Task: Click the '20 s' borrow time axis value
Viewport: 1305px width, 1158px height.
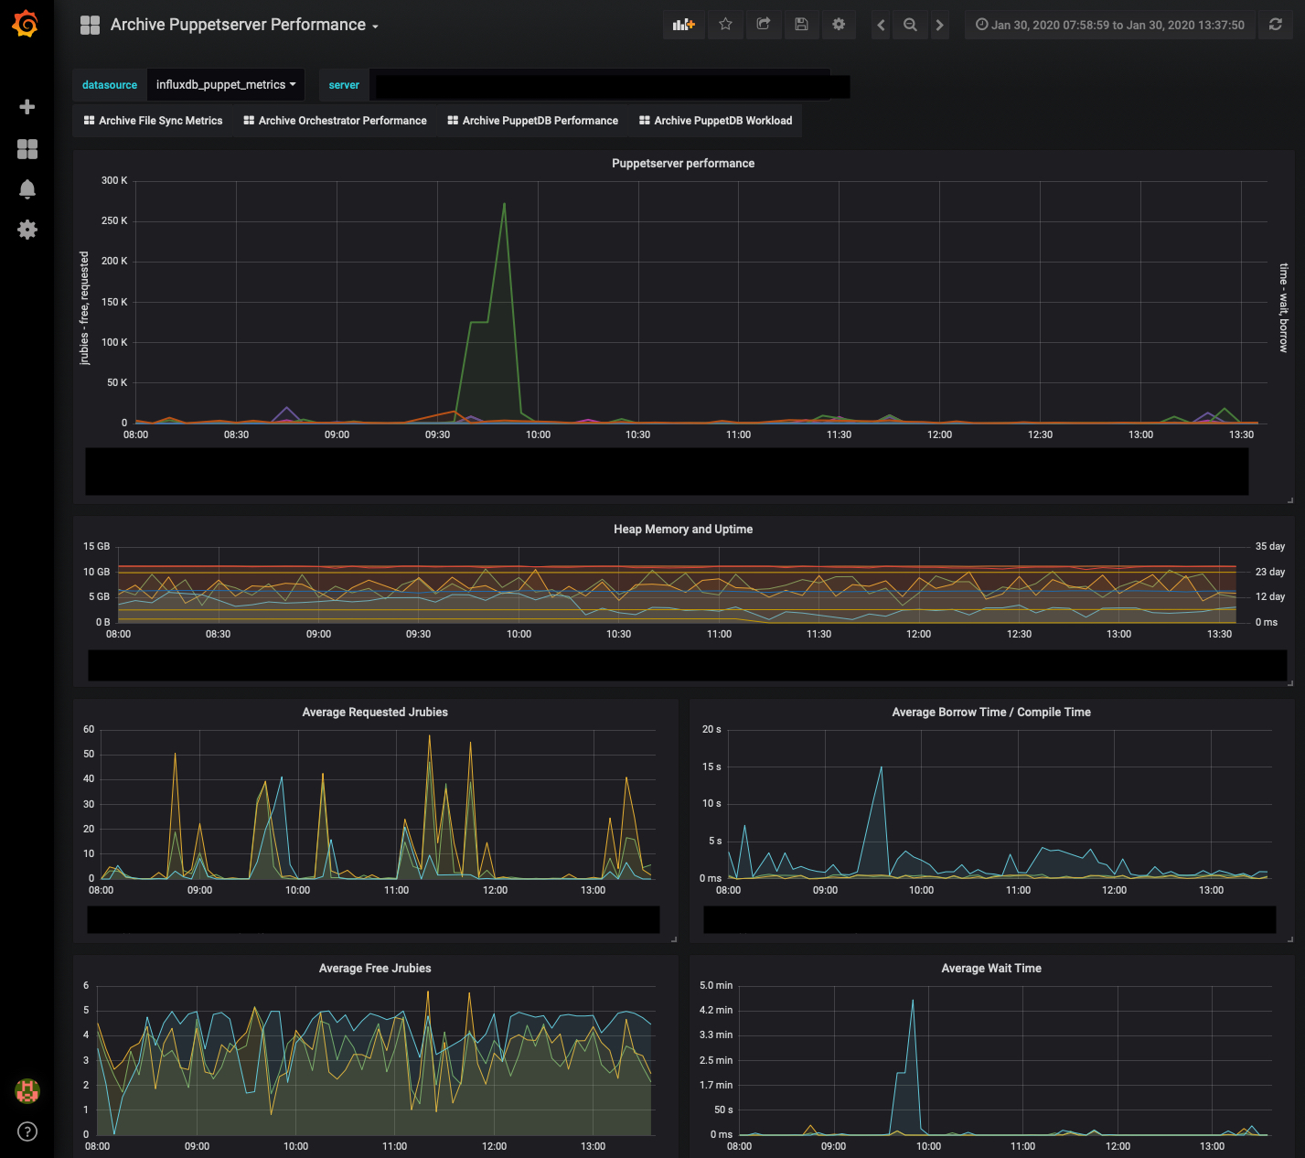Action: coord(711,729)
